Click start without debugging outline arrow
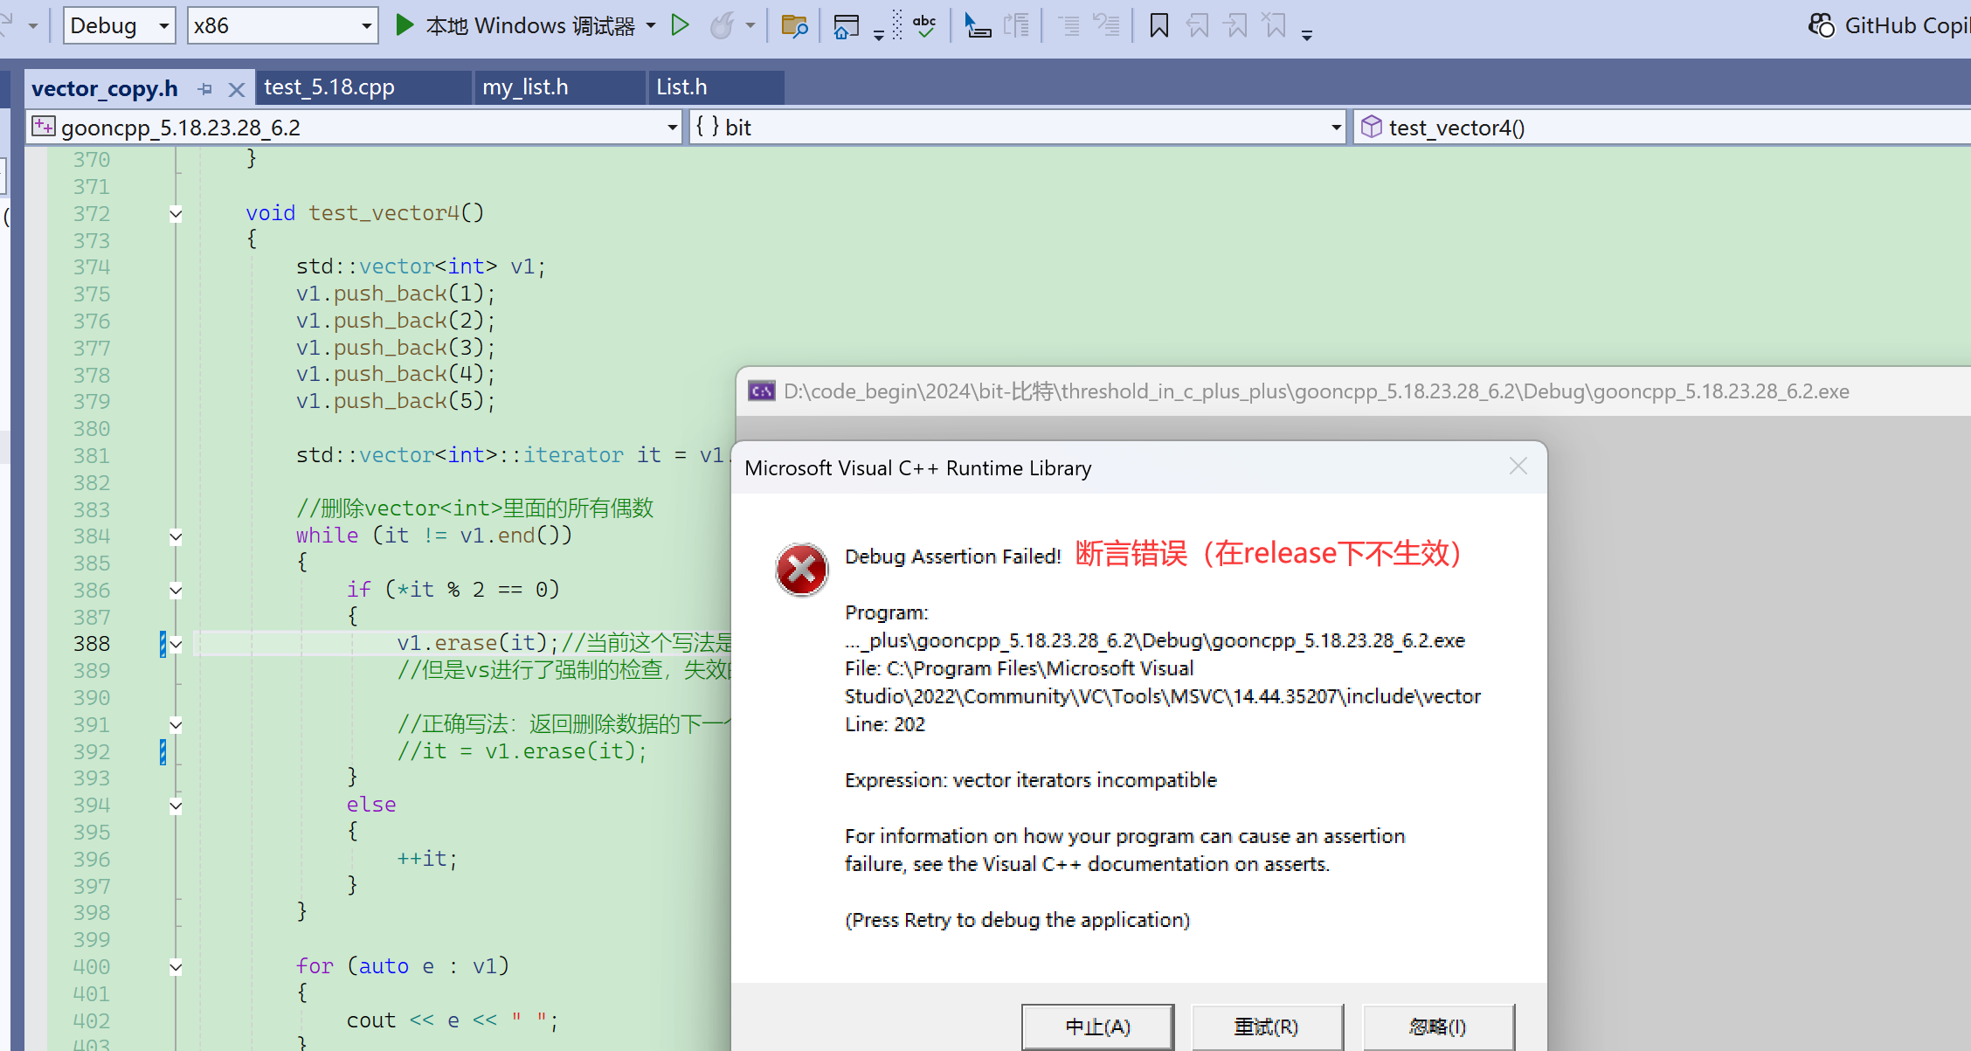The image size is (1971, 1051). pos(680,25)
